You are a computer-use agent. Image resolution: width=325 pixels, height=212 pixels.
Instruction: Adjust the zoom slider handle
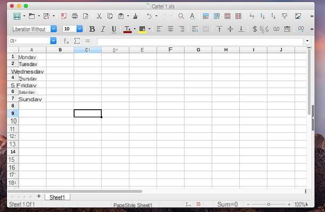click(269, 205)
